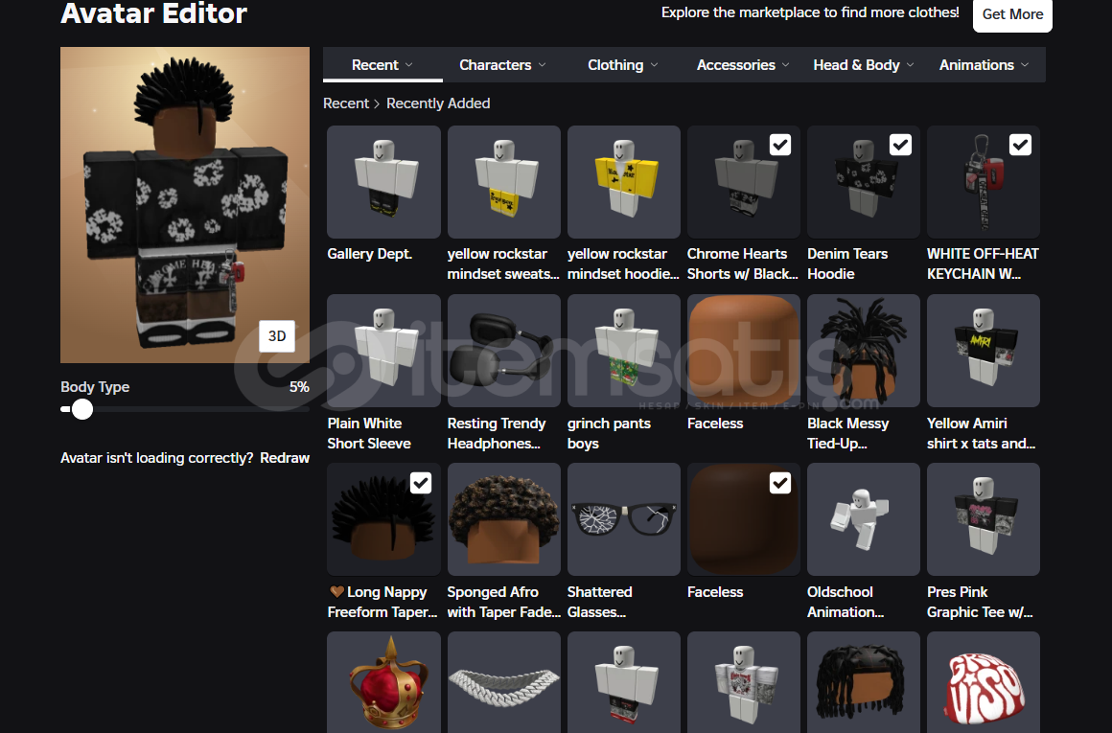The height and width of the screenshot is (733, 1112).
Task: Open the Chrome Hearts Shorts w/ Black name
Action: click(743, 263)
